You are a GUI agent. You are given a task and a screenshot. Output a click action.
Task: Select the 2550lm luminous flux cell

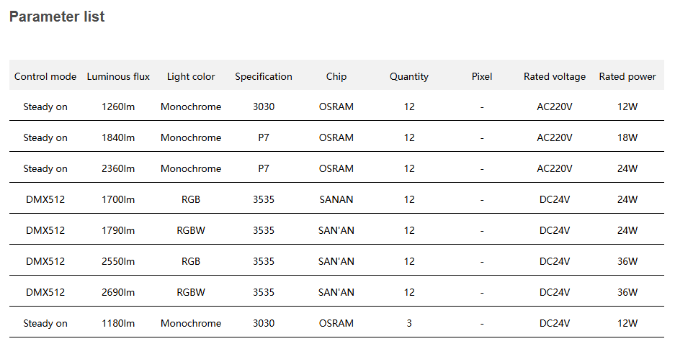coord(118,261)
